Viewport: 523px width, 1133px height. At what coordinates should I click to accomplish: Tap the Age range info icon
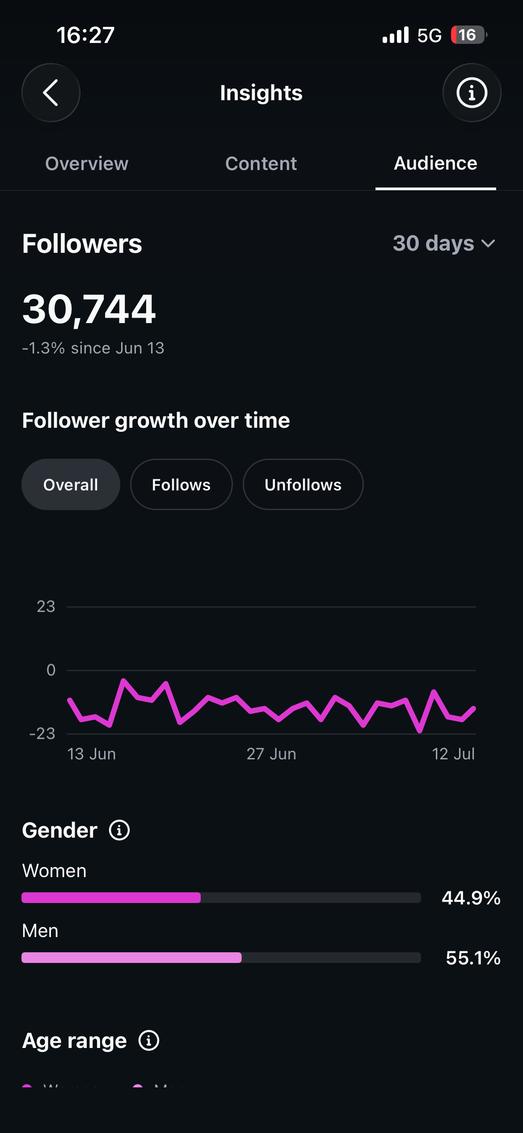pos(149,1040)
